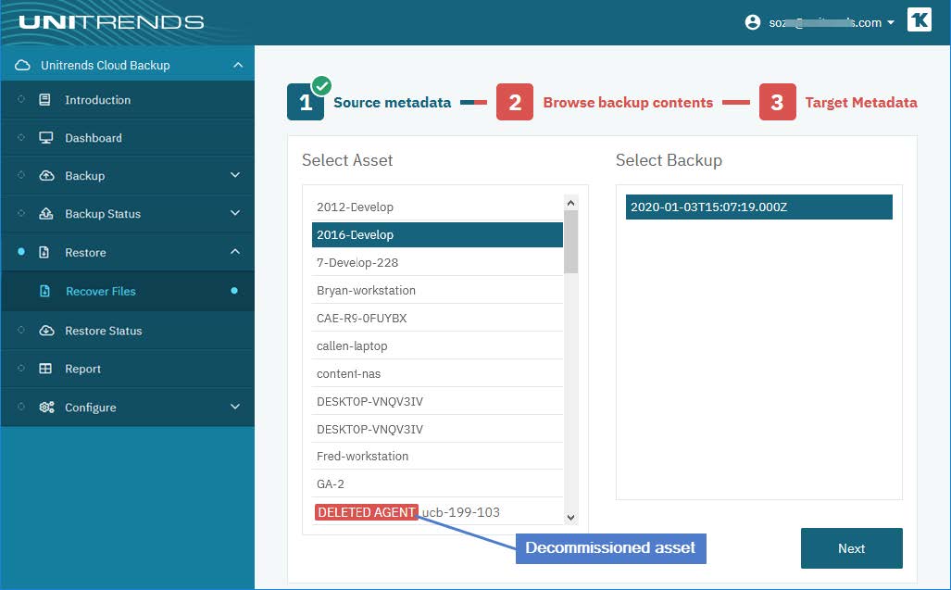Open the user account dropdown arrow
The image size is (951, 590).
(x=891, y=22)
